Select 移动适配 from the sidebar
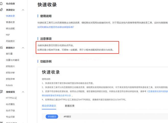 click(x=10, y=29)
